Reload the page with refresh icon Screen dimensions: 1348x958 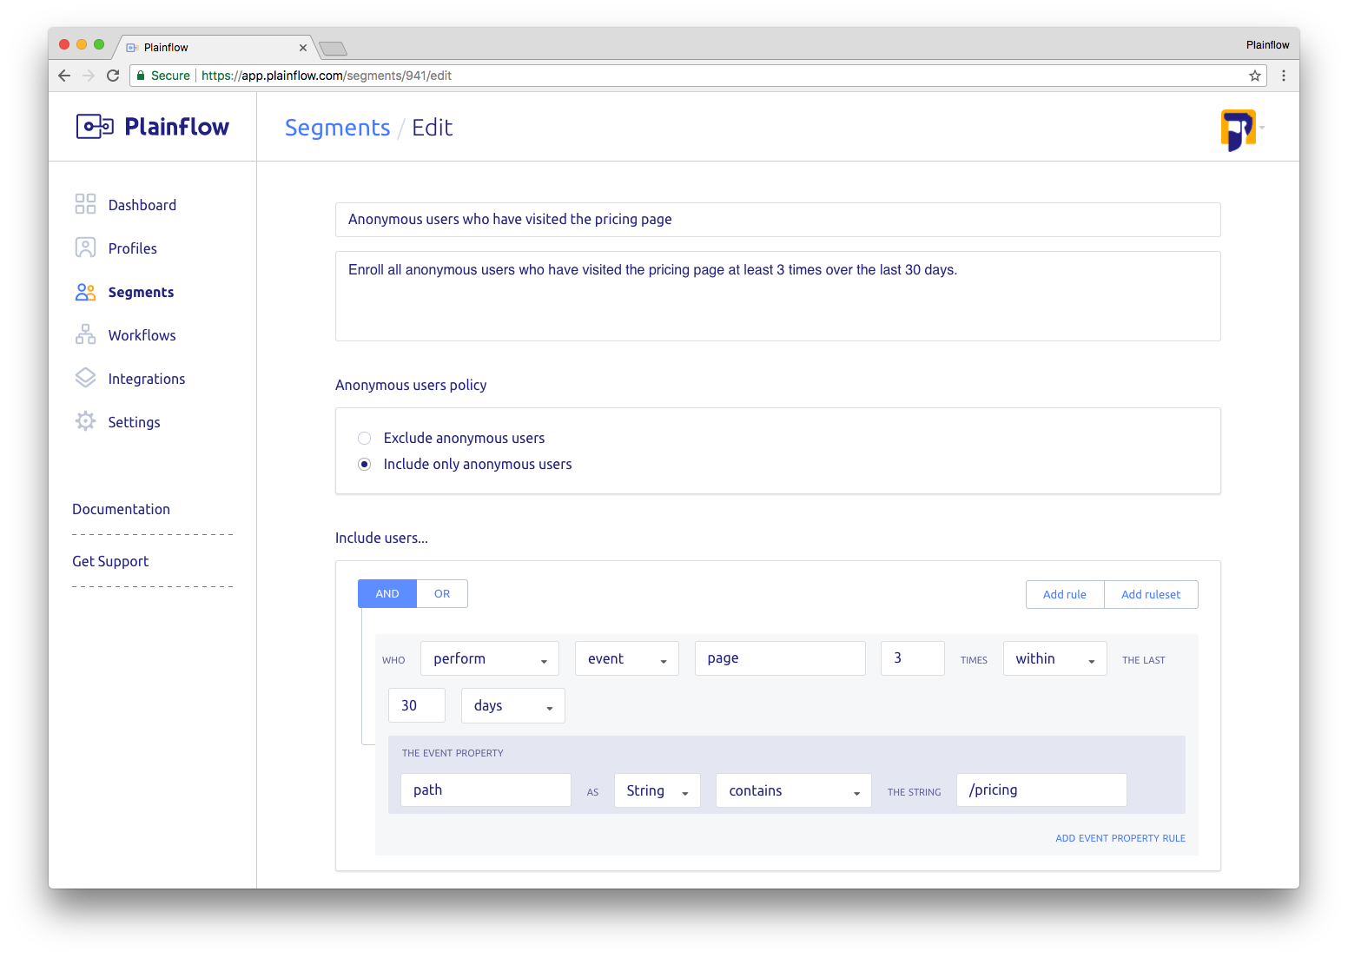tap(113, 76)
